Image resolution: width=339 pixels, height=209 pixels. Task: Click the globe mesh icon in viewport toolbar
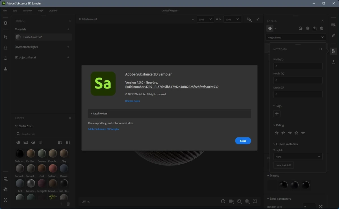point(247,201)
